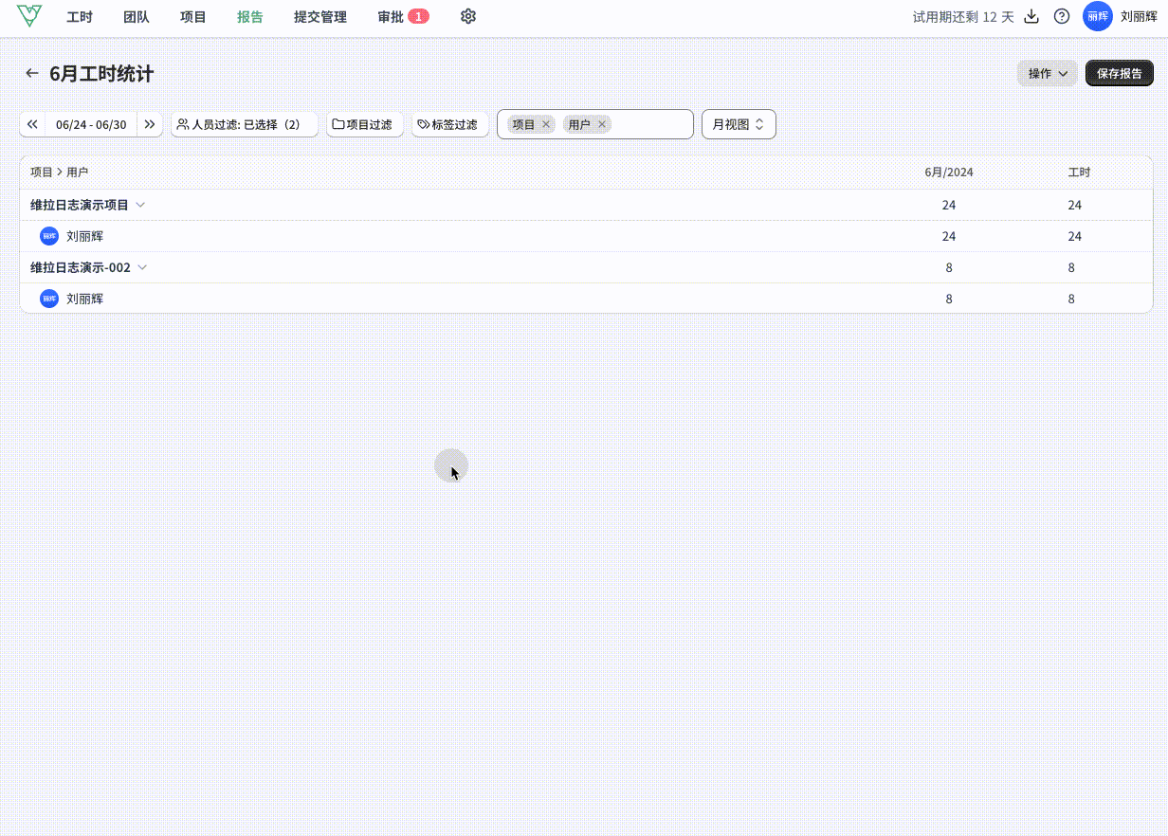Viewport: 1168px width, 836px height.
Task: Open the 提交管理 menu
Action: (320, 17)
